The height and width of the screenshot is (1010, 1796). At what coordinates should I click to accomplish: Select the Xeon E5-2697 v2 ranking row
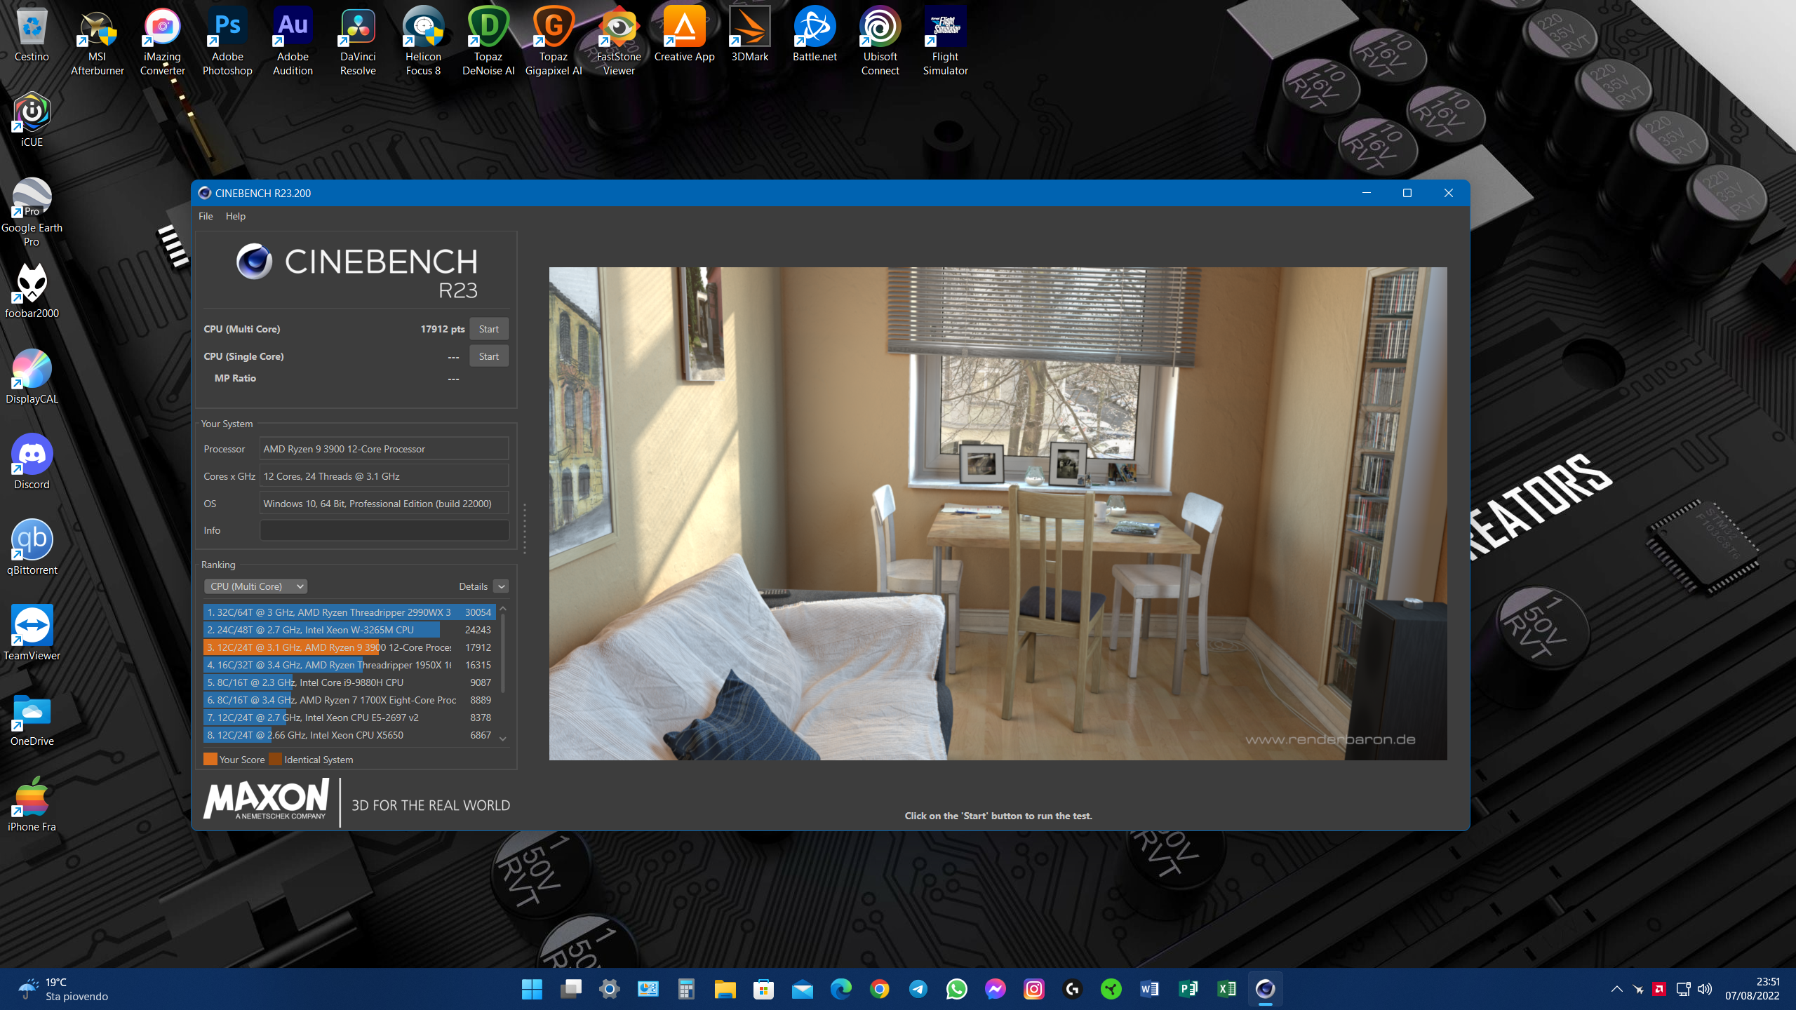pos(349,718)
